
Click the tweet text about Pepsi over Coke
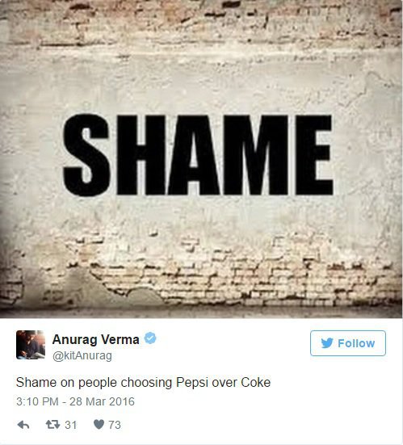[x=143, y=383]
